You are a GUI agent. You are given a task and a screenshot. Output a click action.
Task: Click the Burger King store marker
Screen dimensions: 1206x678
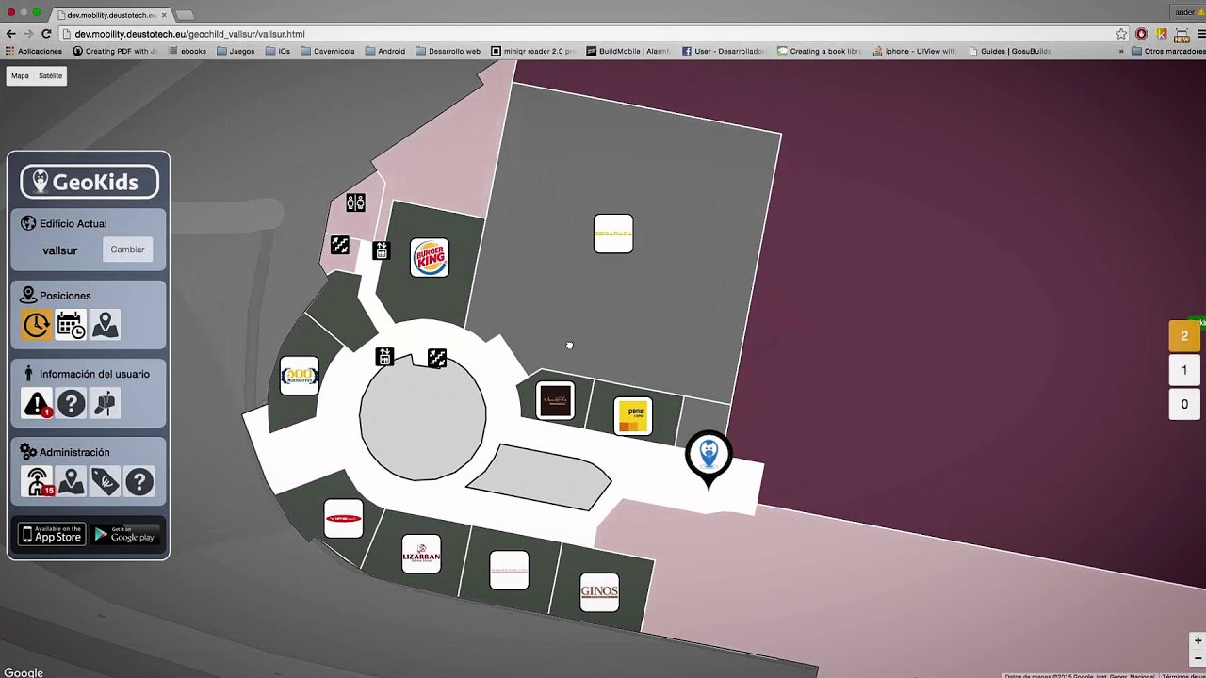[430, 258]
